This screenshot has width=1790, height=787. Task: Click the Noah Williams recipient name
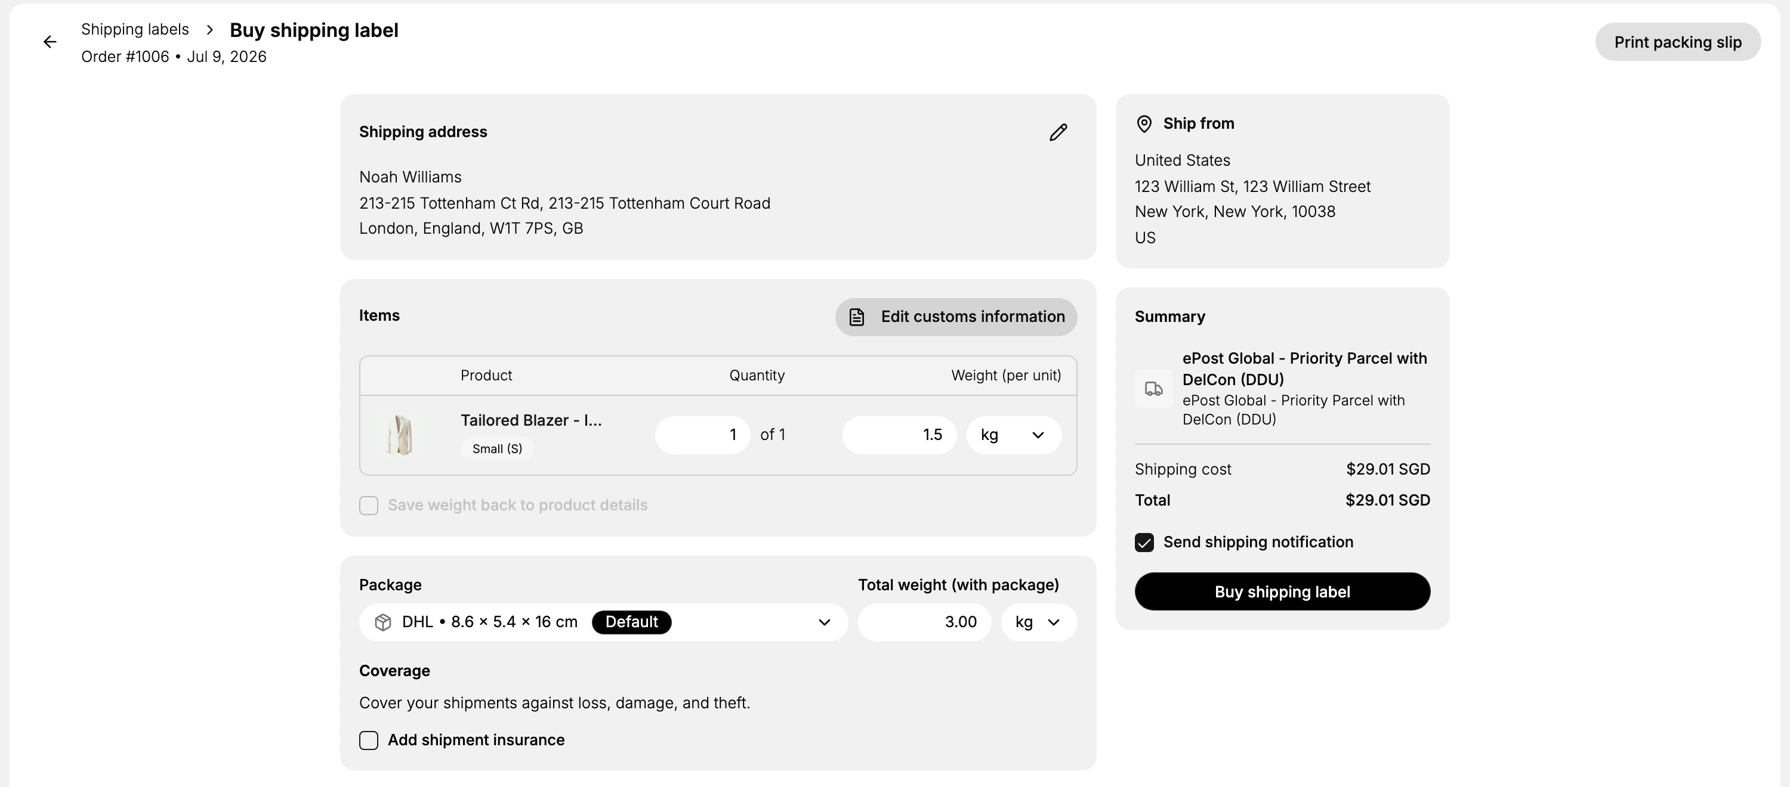410,177
